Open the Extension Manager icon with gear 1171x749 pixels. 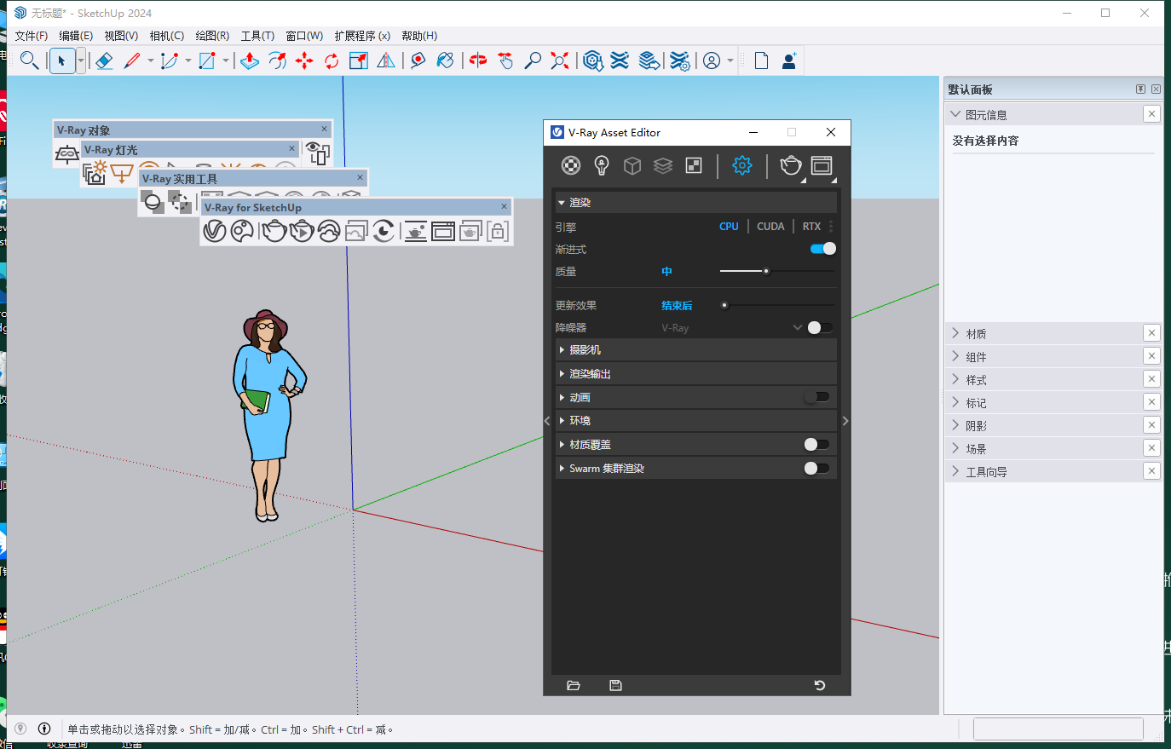(679, 60)
